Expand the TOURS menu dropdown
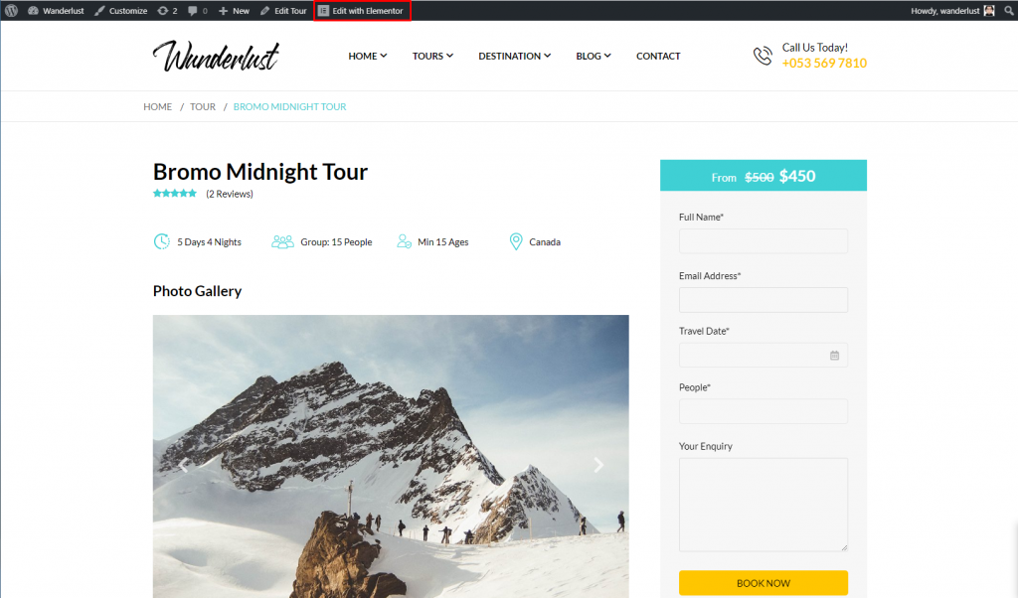Viewport: 1018px width, 598px height. tap(432, 56)
